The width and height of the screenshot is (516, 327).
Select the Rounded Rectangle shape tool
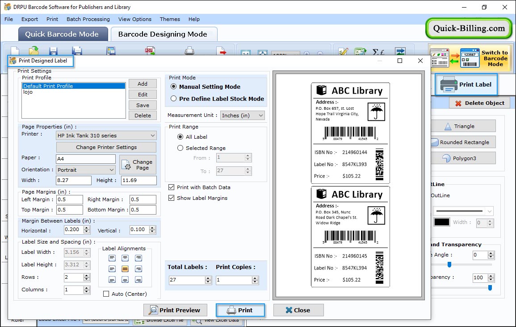click(463, 142)
